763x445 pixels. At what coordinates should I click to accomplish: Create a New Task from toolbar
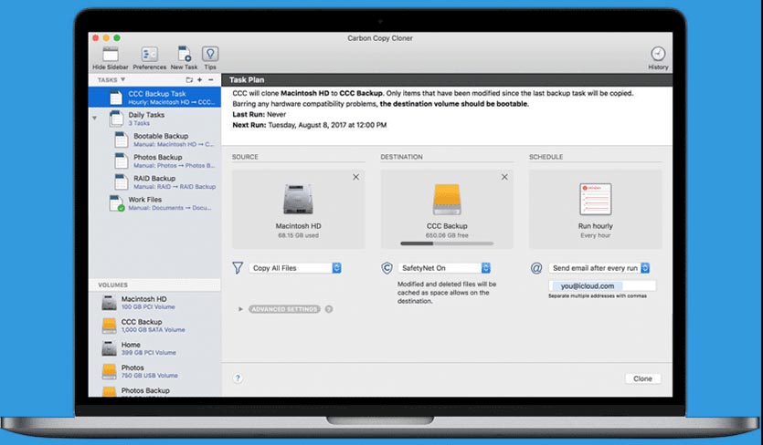tap(184, 54)
